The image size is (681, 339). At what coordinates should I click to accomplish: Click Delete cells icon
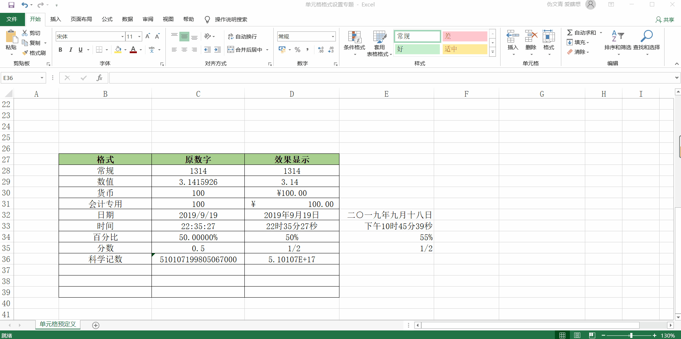(531, 36)
